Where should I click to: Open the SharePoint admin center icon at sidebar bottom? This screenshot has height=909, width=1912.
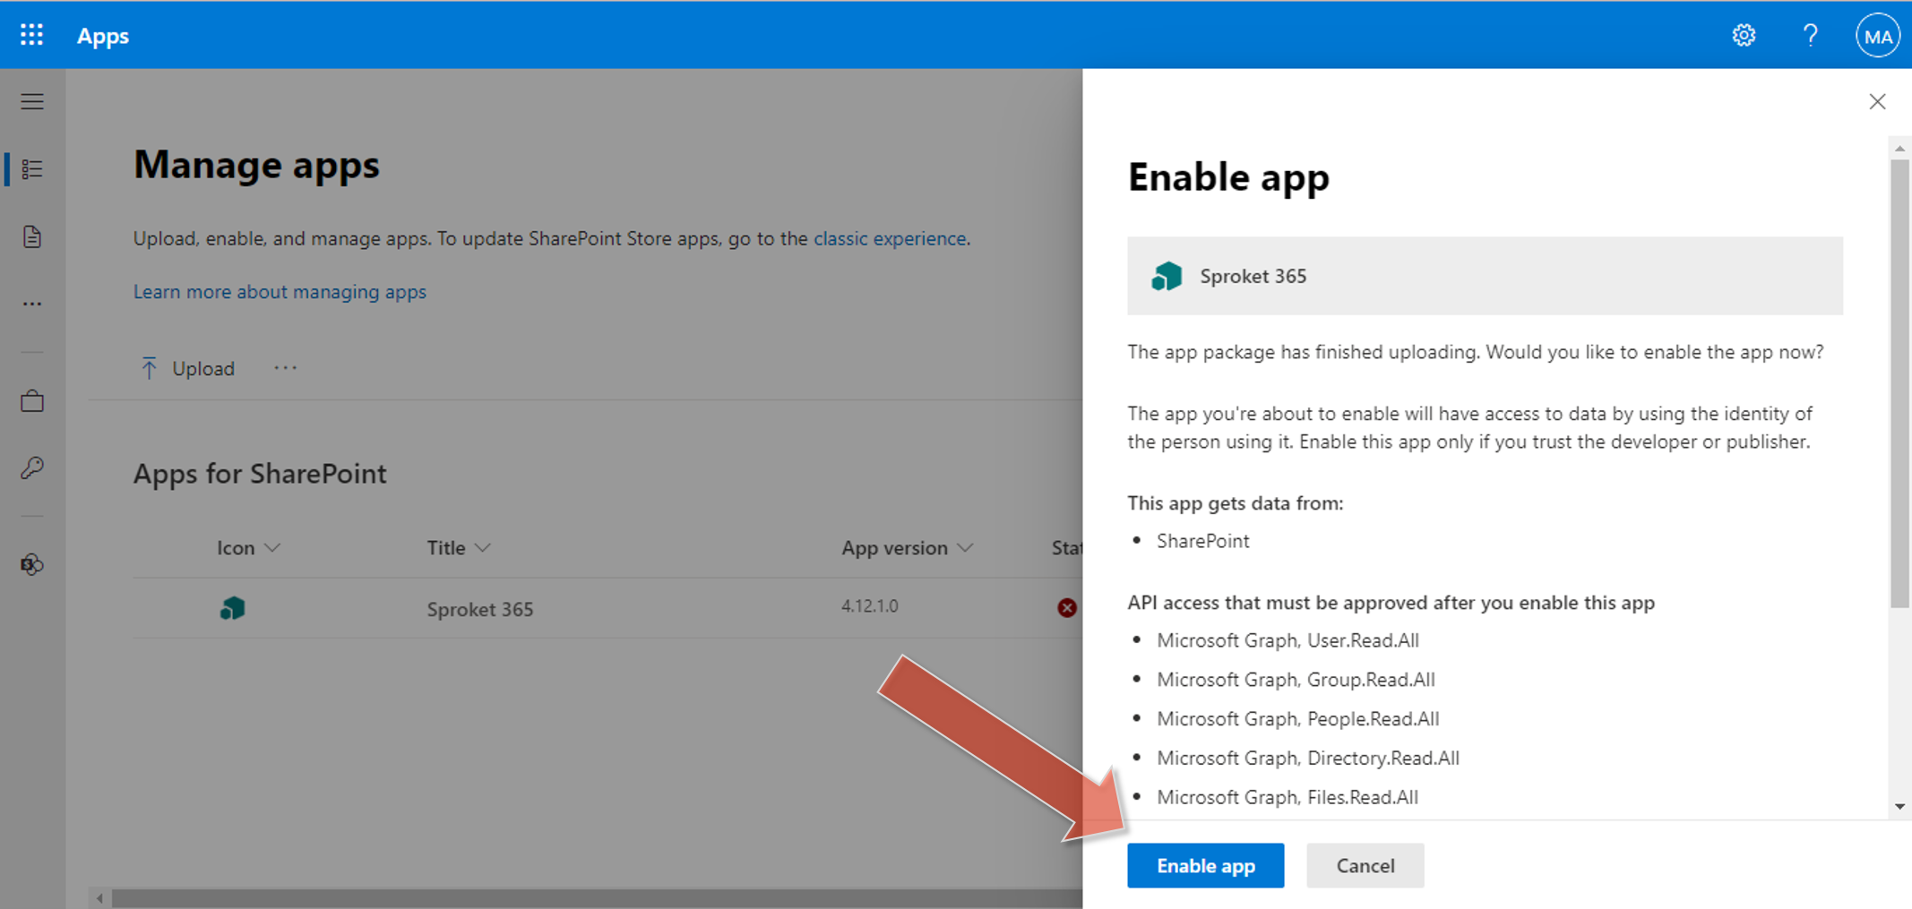tap(30, 564)
